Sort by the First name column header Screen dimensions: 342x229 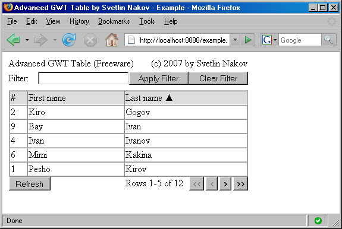click(76, 98)
